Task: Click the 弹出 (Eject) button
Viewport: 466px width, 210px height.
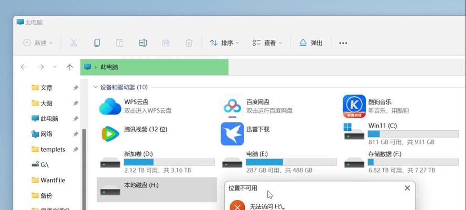Action: tap(310, 43)
